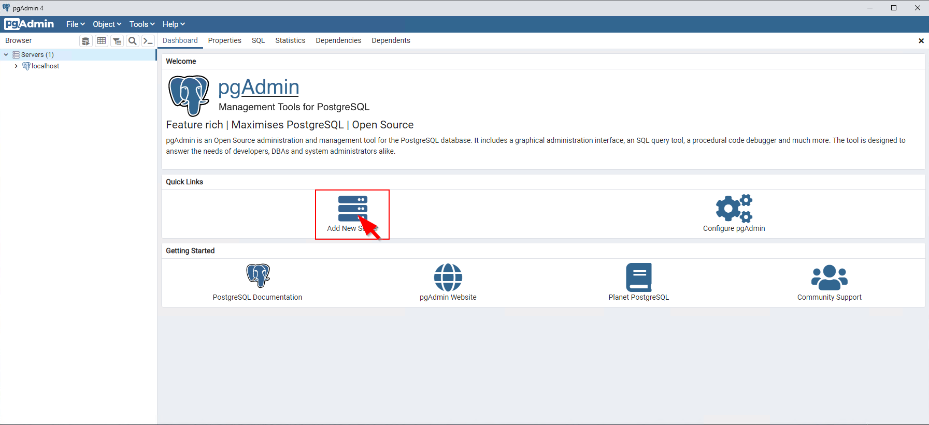Screen dimensions: 929x425
Task: Click pgAdmin 4 title bar app icon
Action: click(x=6, y=8)
